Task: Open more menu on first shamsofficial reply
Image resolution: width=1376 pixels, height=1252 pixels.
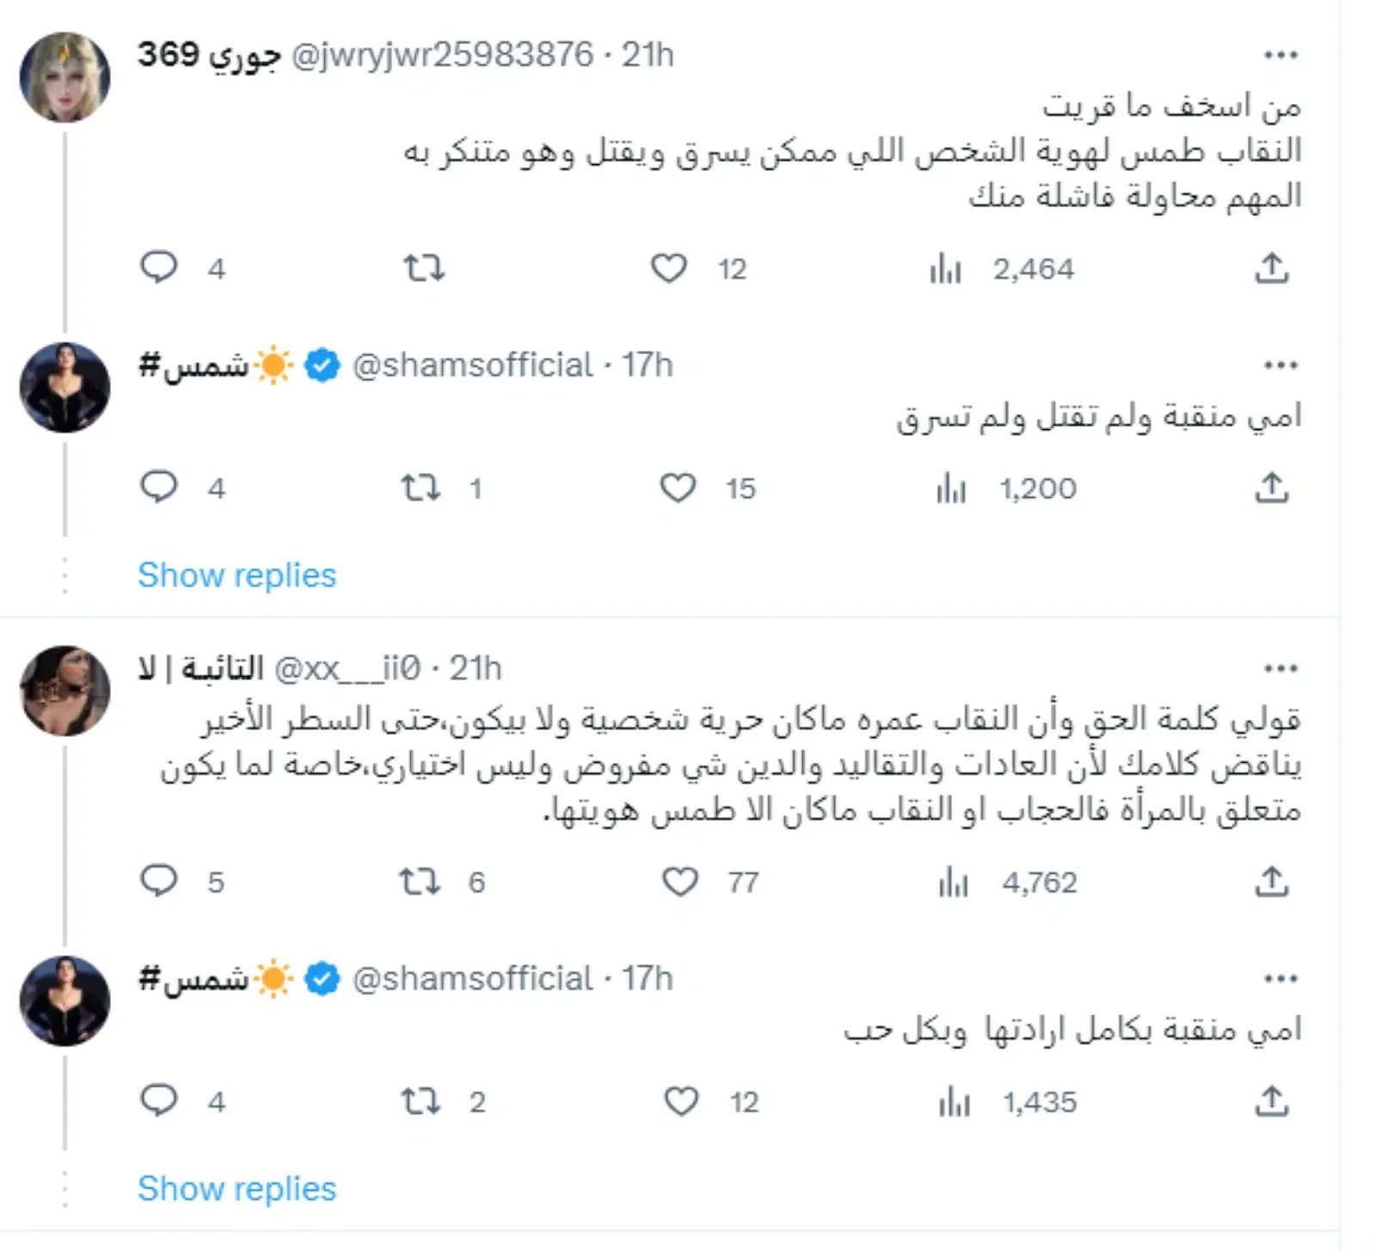Action: coord(1280,365)
